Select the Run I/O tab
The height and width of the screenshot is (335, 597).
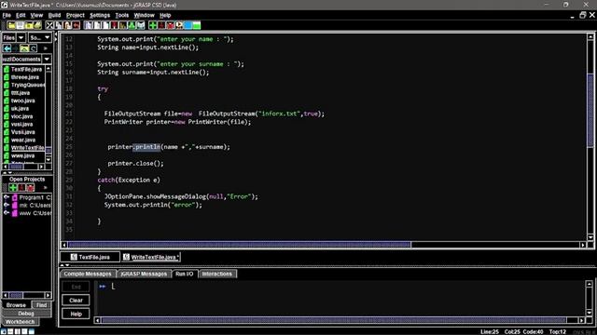[185, 274]
